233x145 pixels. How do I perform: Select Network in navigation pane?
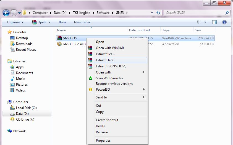point(17,131)
